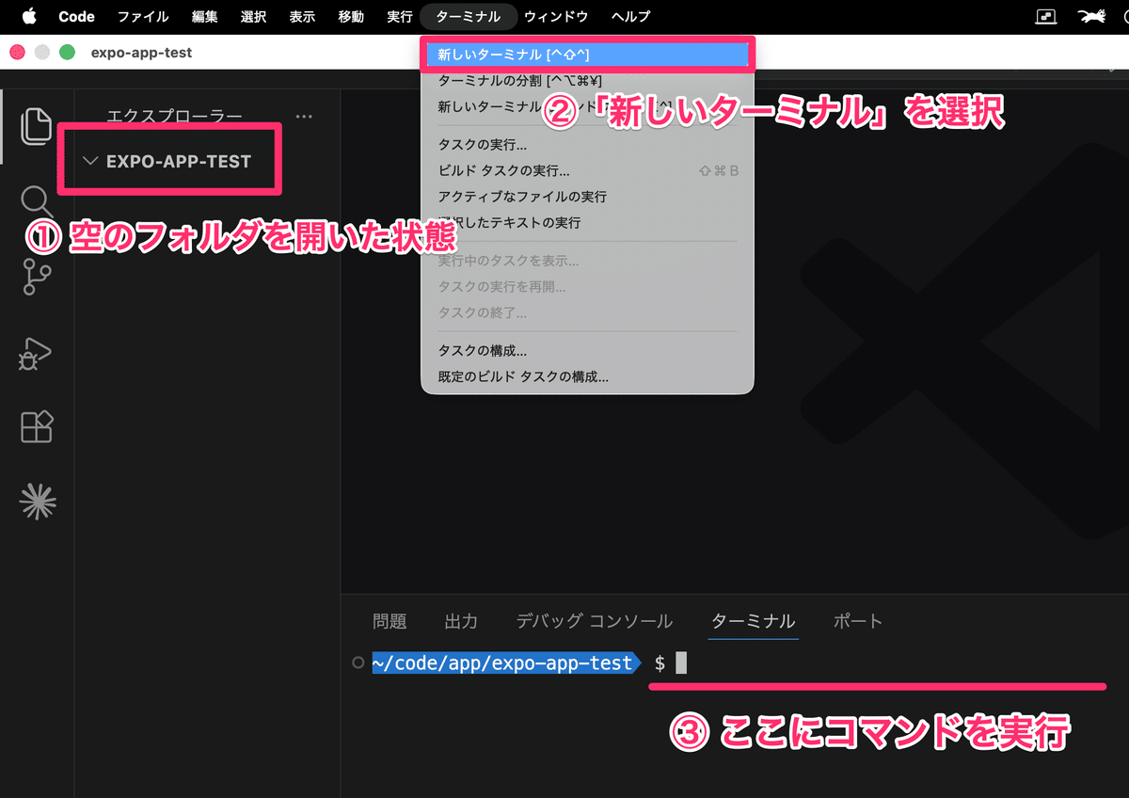Open Source Control view in activity bar
The width and height of the screenshot is (1129, 798).
point(36,277)
